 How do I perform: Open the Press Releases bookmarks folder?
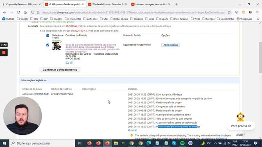179,19
